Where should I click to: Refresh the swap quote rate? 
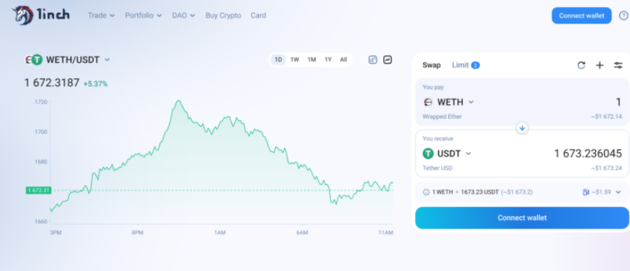(581, 65)
